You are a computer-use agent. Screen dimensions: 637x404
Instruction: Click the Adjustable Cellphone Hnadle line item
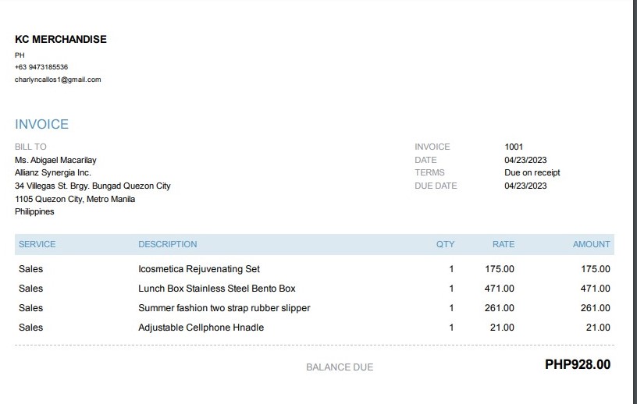pyautogui.click(x=201, y=328)
